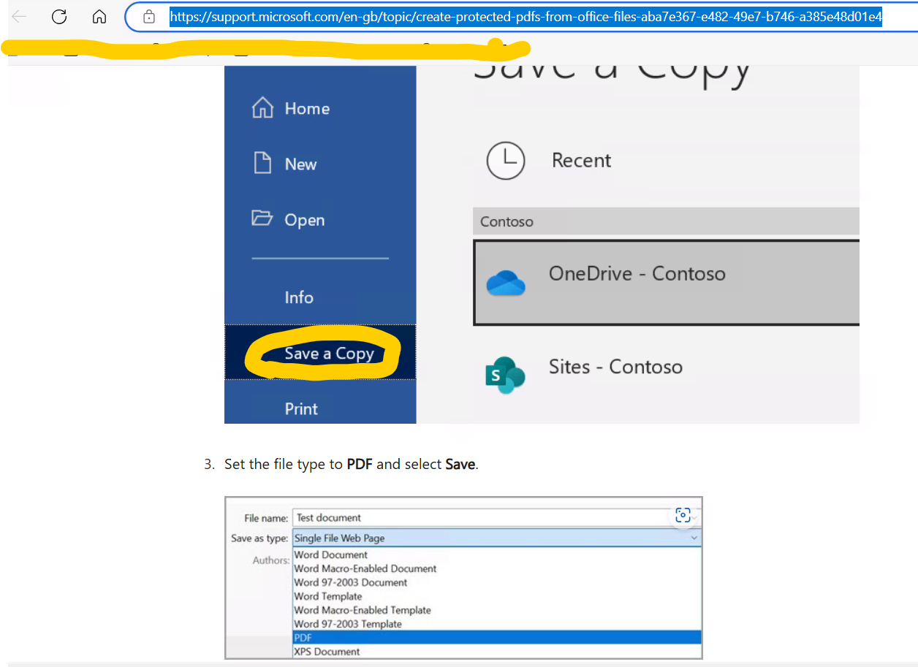
Task: Click the Recent clock icon
Action: pyautogui.click(x=506, y=161)
